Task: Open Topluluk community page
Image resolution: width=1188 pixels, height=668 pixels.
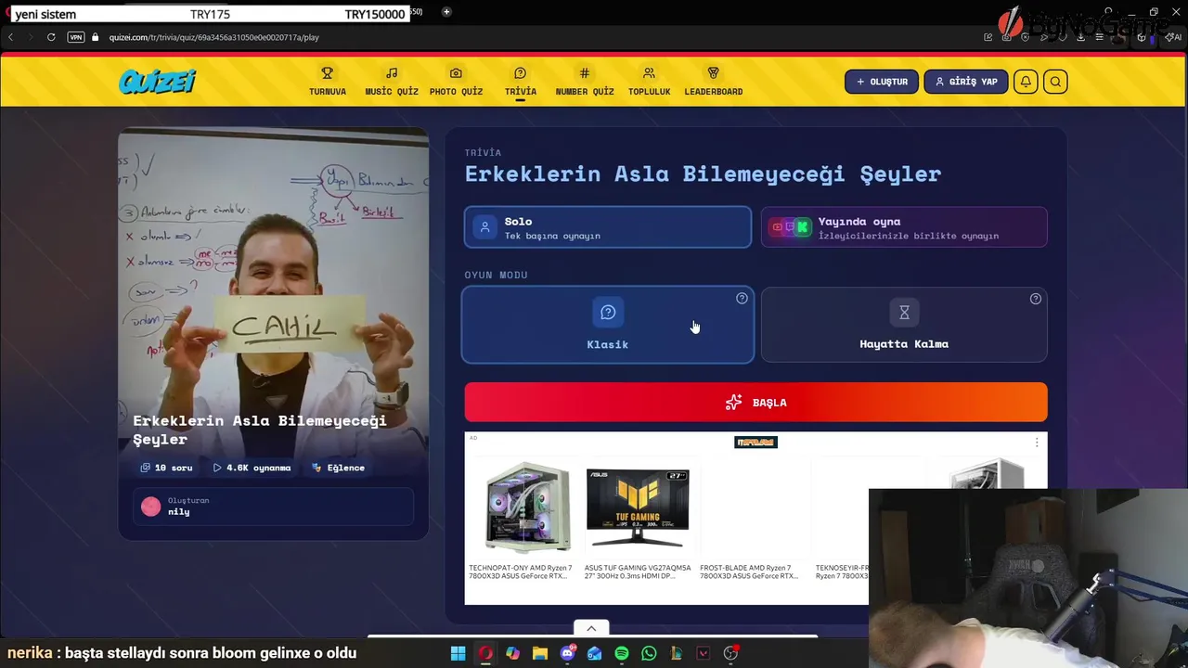Action: tap(649, 82)
